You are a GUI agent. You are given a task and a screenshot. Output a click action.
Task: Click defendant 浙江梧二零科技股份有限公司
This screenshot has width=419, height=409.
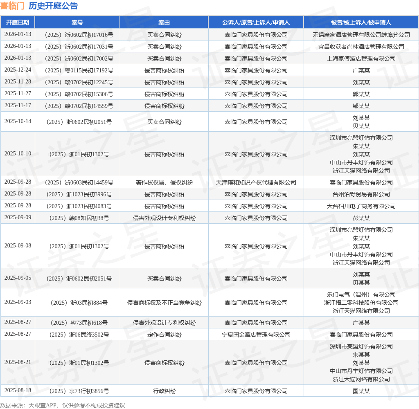361,303
